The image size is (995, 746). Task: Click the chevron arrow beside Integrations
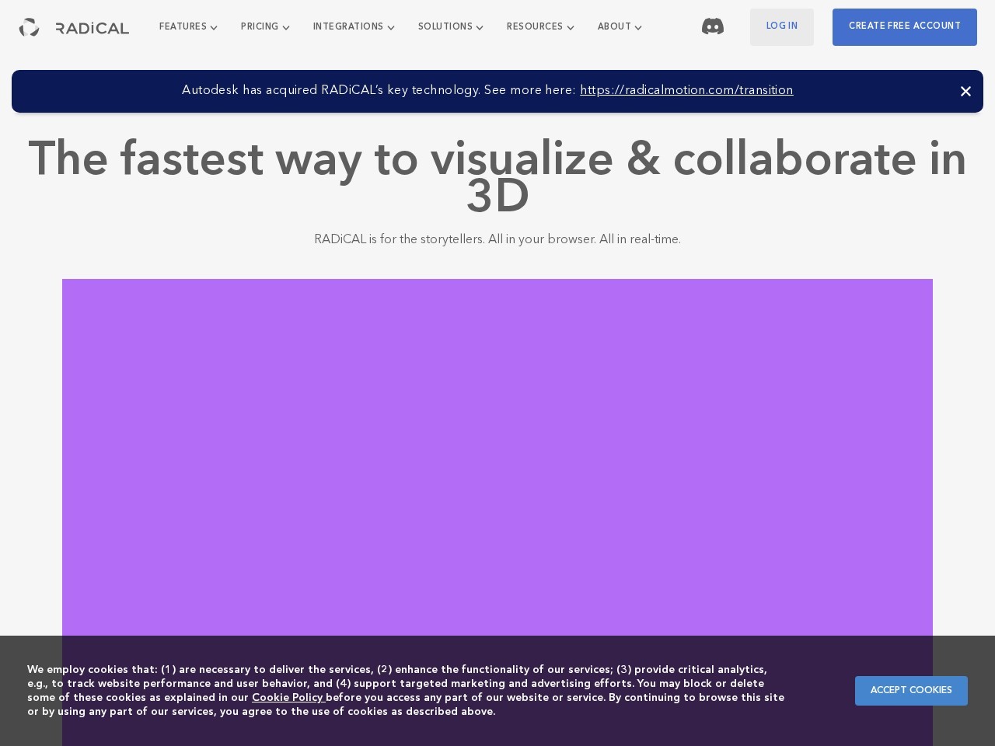tap(391, 28)
